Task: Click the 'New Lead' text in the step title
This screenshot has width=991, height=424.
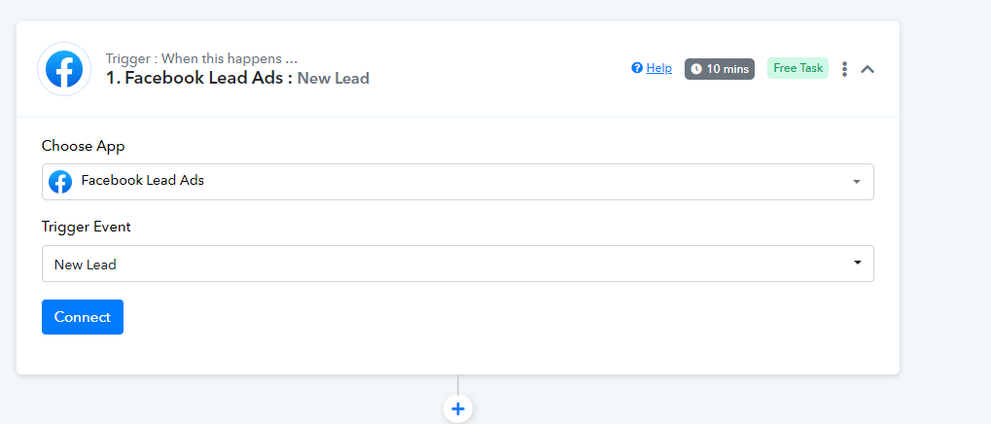Action: [333, 79]
